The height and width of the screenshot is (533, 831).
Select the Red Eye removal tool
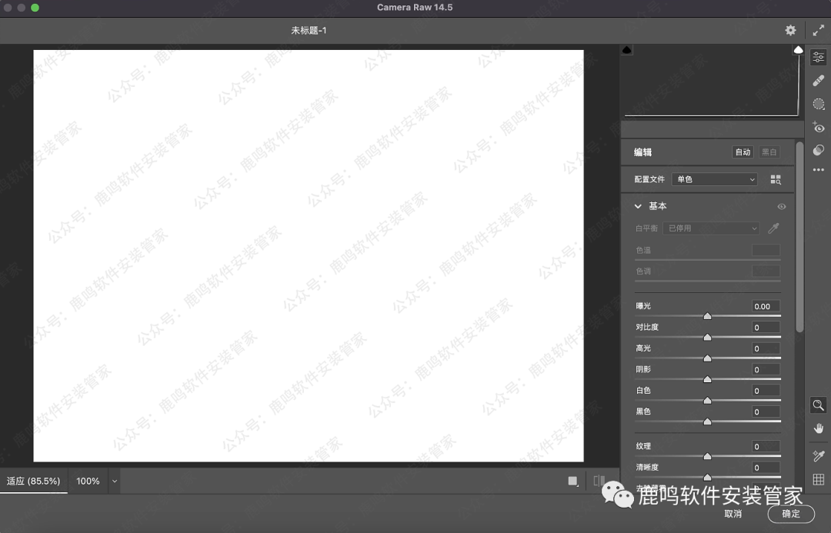click(x=819, y=128)
